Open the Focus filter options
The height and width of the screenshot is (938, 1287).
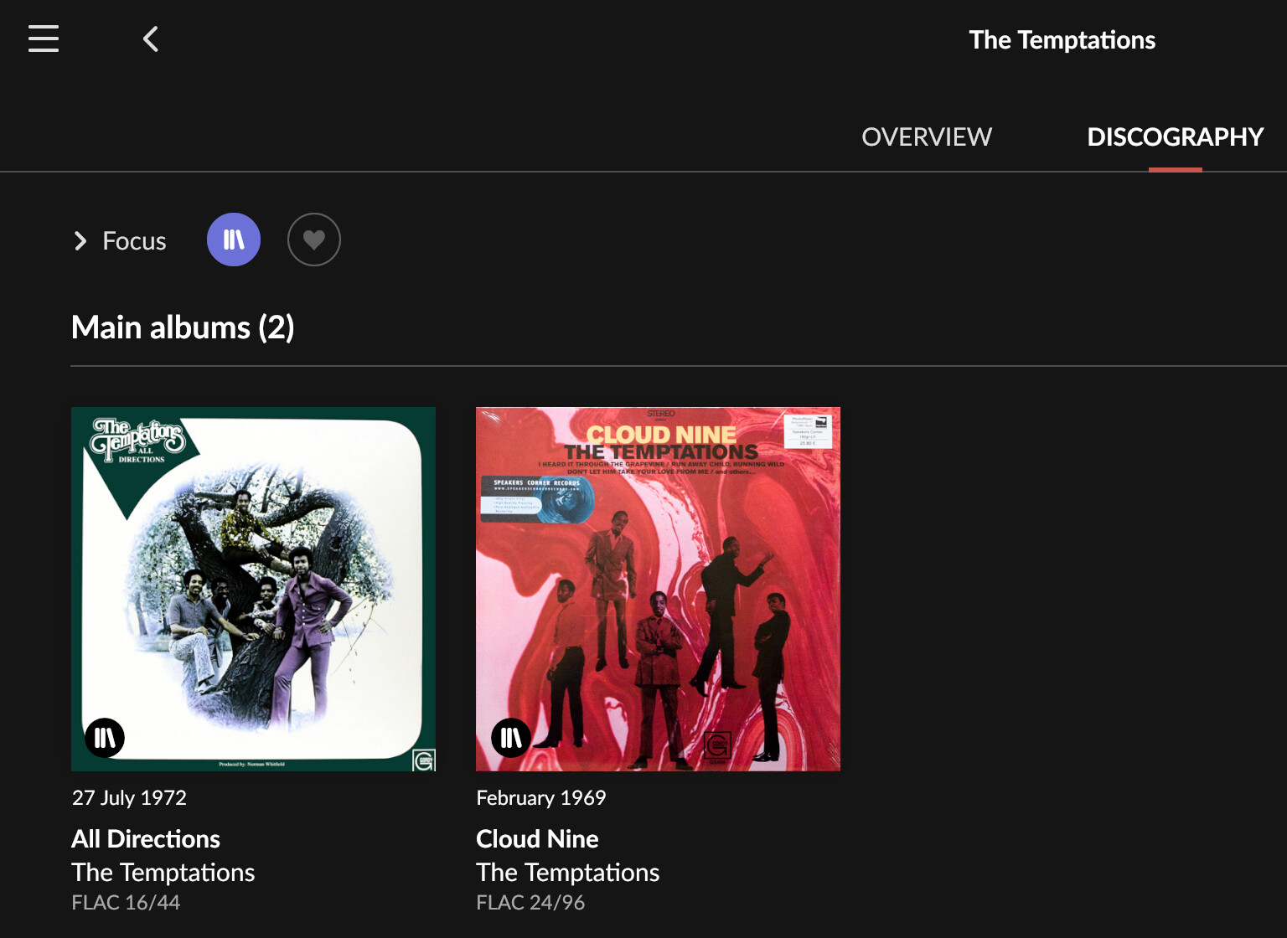coord(134,241)
